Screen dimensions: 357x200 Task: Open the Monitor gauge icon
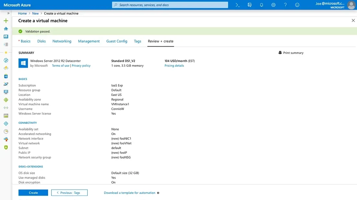point(6,131)
